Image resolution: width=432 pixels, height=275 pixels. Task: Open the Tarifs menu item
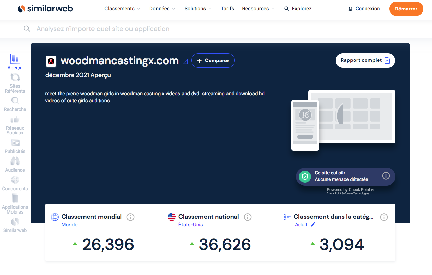pos(227,9)
